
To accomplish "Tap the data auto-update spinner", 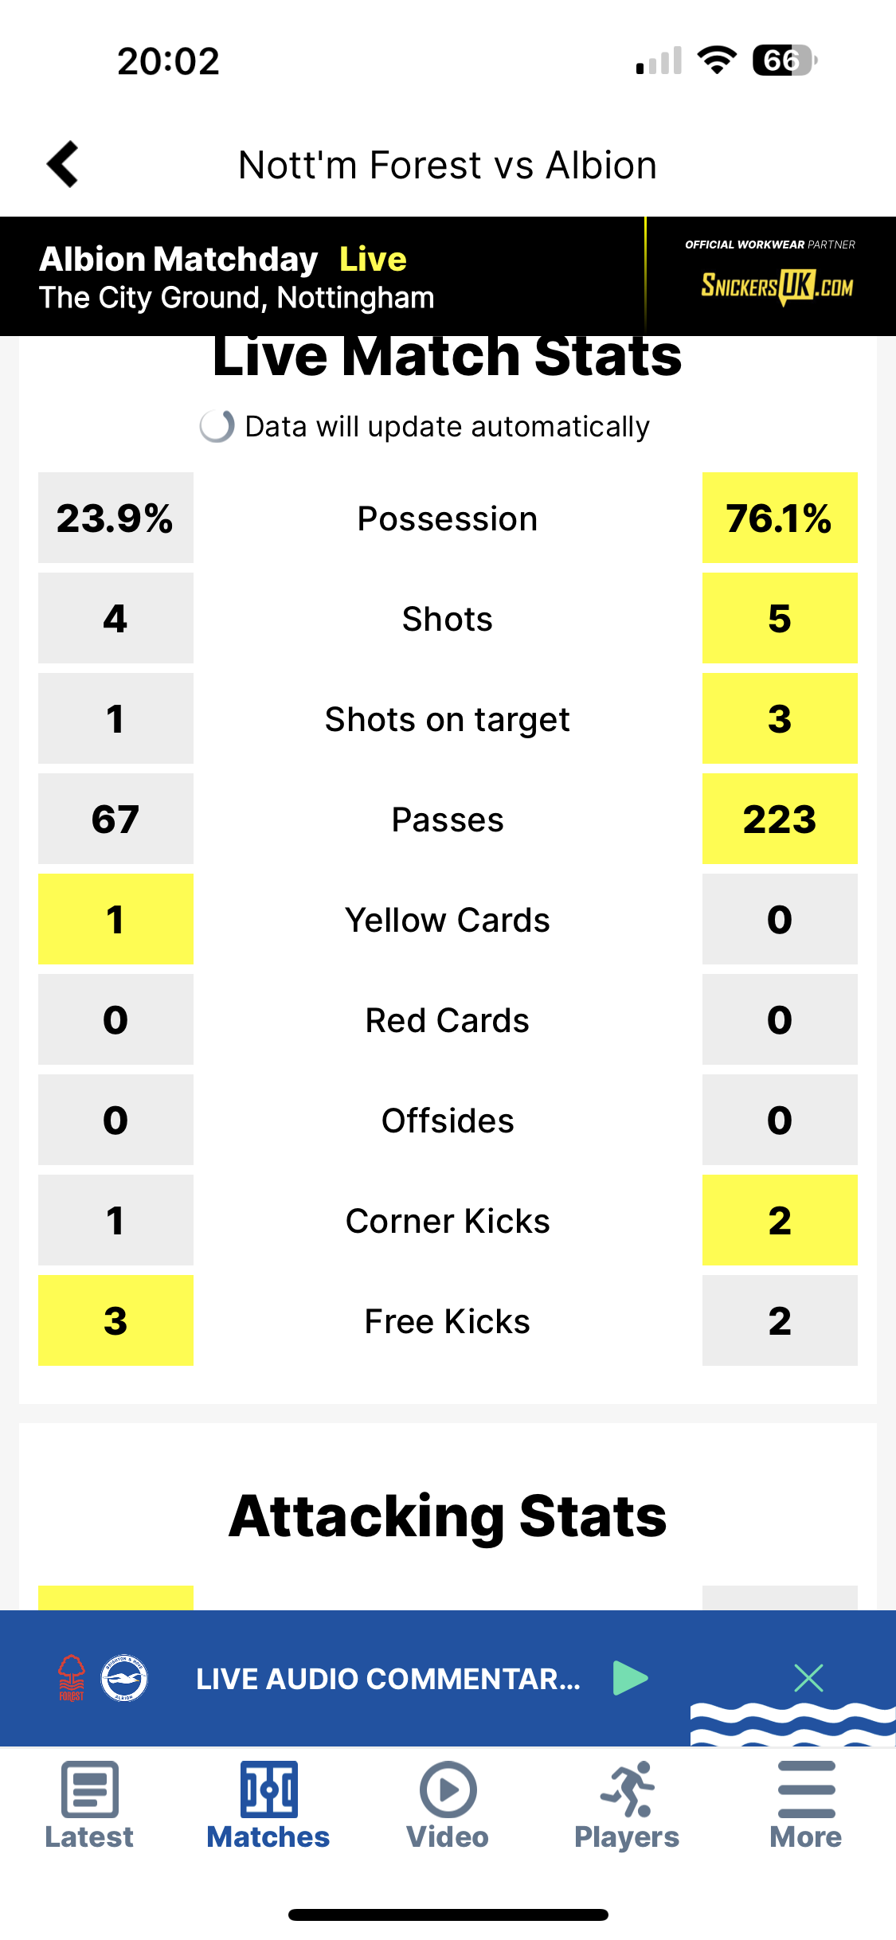I will tap(217, 426).
